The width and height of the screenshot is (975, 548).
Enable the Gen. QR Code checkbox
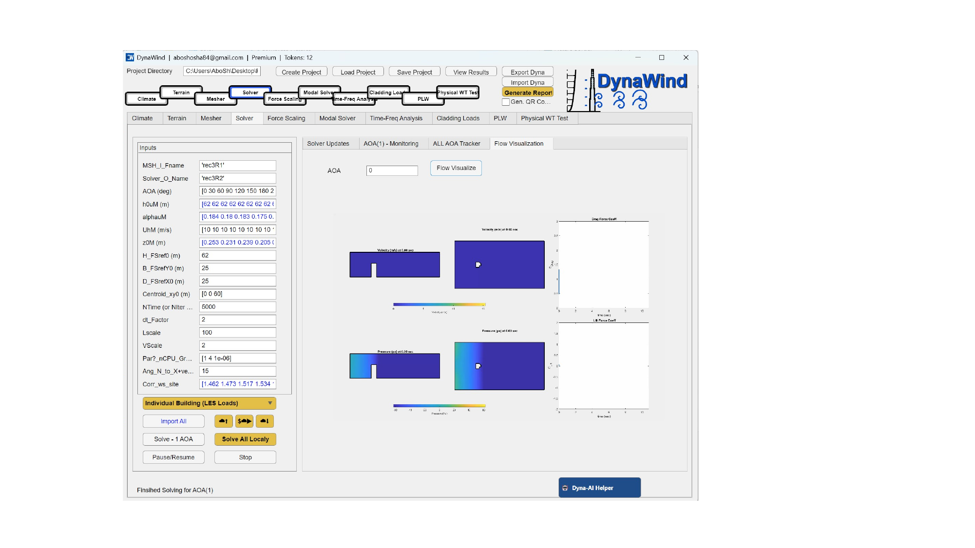click(x=506, y=102)
